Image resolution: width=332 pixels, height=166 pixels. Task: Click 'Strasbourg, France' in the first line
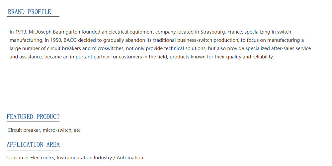click(x=222, y=32)
